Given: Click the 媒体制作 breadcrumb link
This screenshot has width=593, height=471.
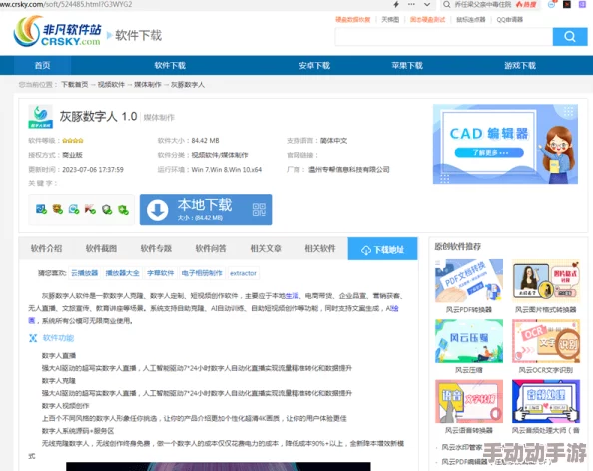Looking at the screenshot, I should (148, 84).
